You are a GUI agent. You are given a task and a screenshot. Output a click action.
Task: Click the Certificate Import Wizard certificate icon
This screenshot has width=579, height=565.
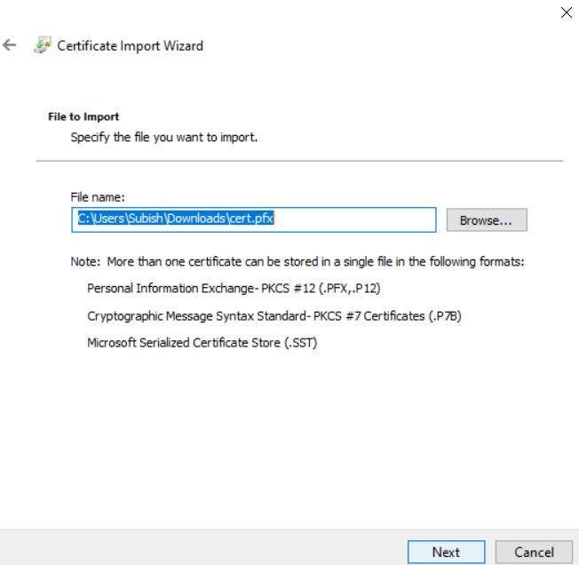point(41,45)
